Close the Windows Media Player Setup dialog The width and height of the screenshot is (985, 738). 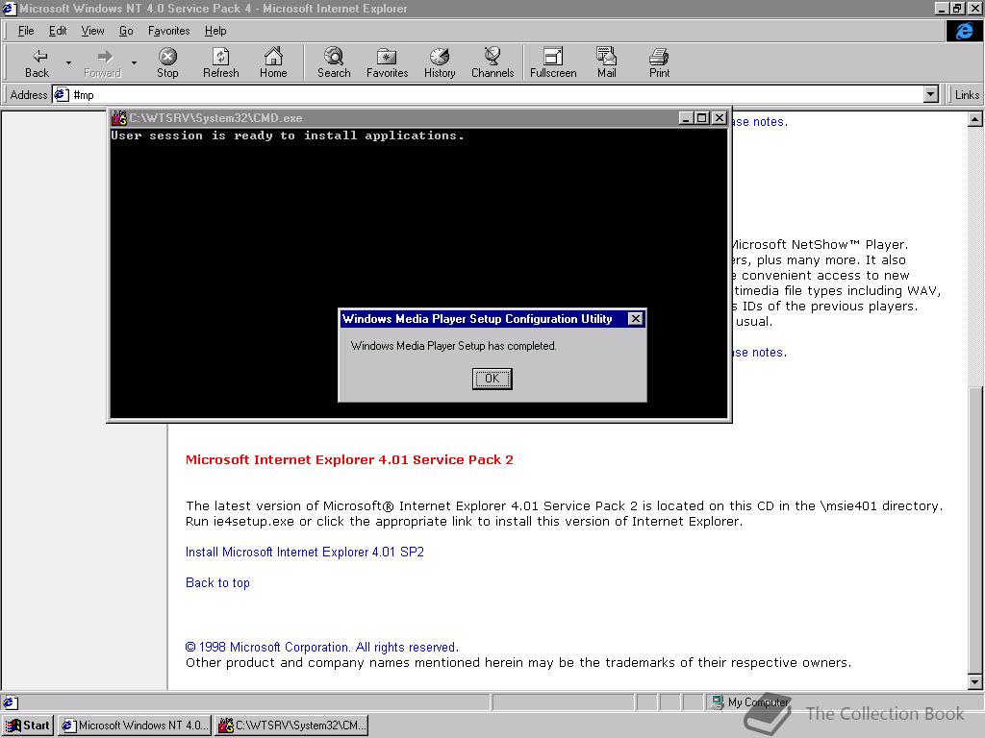pos(635,319)
